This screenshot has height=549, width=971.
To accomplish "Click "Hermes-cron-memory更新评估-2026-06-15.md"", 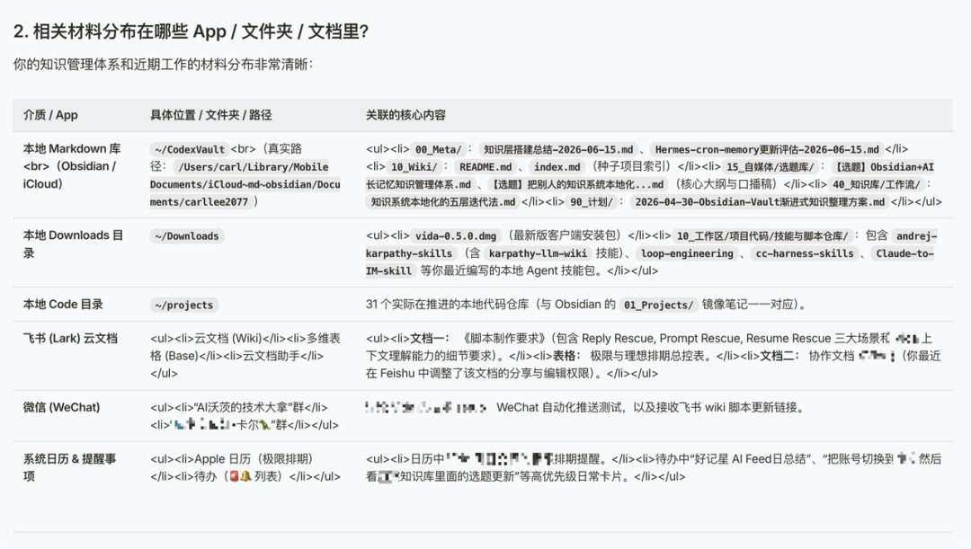I will (x=767, y=149).
